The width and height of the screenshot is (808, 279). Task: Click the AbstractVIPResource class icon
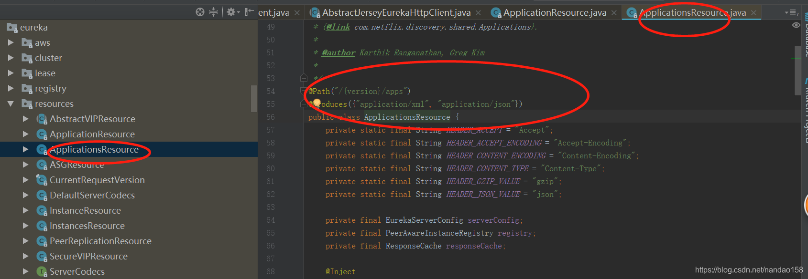[x=42, y=119]
